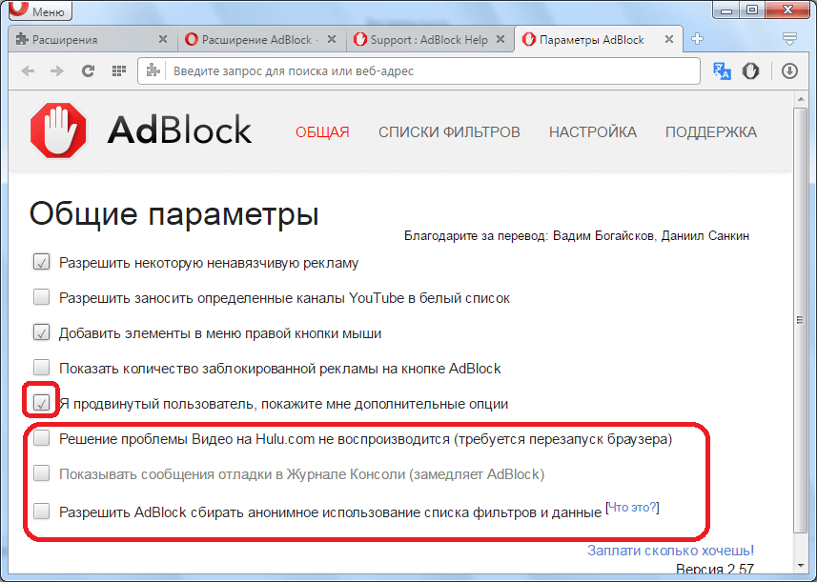Click the address bar search field
Viewport: 817px width, 582px height.
pyautogui.click(x=429, y=71)
